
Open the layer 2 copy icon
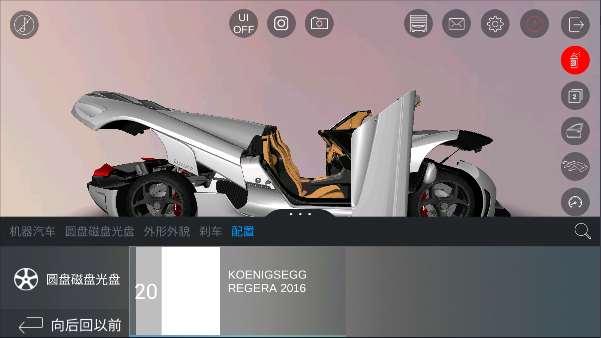click(x=575, y=96)
